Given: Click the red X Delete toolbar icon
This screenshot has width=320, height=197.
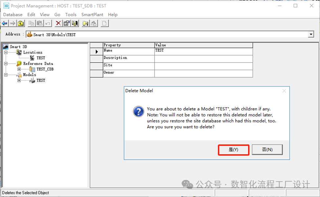Looking at the screenshot, I should [x=58, y=23].
